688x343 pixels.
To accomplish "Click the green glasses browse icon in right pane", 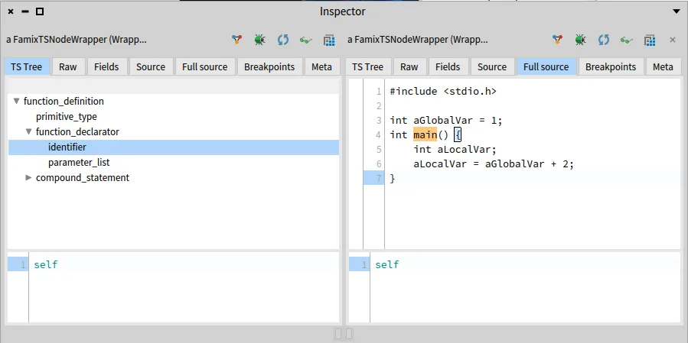I will tap(626, 40).
